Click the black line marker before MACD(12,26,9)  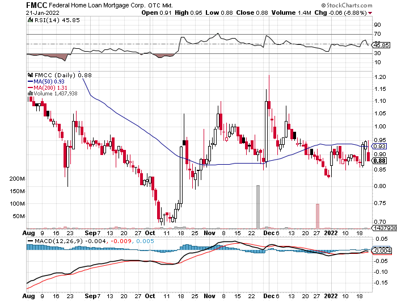tap(30, 241)
